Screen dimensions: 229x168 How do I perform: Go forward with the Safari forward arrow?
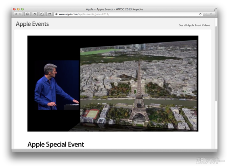coord(21,14)
